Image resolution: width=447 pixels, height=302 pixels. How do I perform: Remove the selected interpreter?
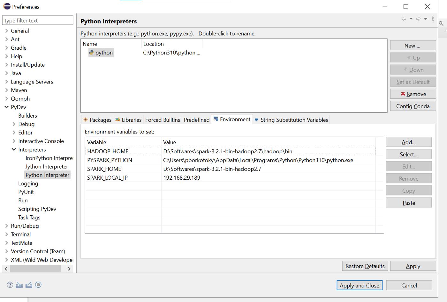click(x=413, y=94)
